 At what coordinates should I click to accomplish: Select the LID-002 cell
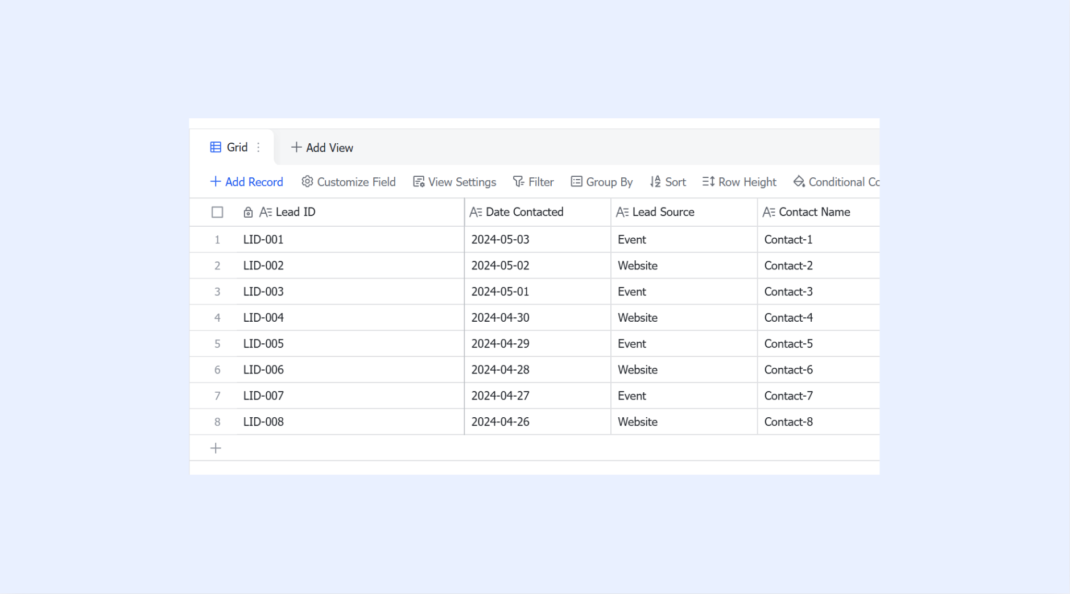tap(350, 265)
